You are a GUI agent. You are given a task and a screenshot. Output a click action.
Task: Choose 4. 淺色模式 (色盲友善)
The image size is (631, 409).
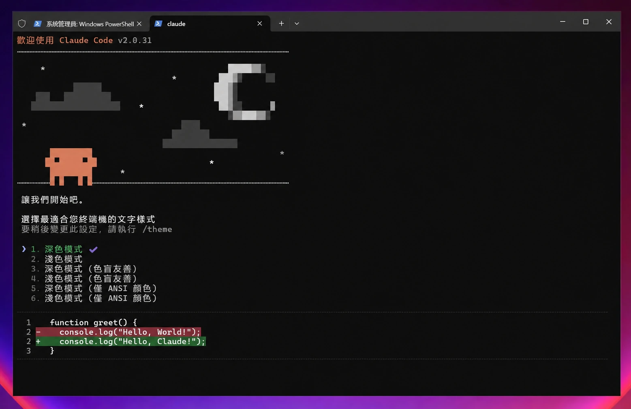pyautogui.click(x=84, y=279)
